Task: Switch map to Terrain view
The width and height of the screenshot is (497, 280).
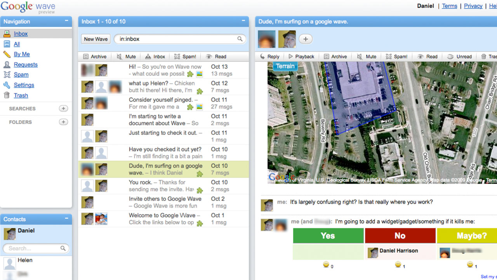Action: (285, 66)
